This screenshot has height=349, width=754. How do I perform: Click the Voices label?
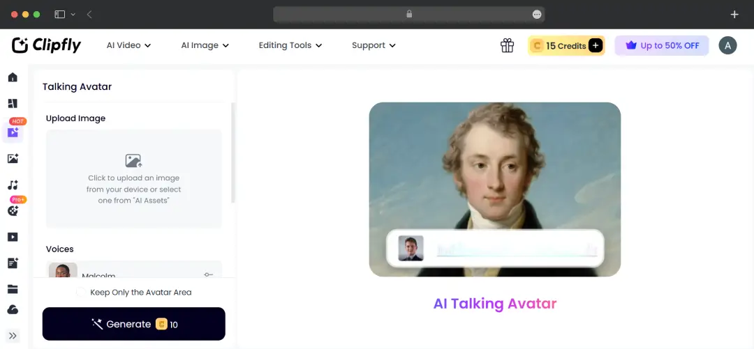(x=59, y=249)
